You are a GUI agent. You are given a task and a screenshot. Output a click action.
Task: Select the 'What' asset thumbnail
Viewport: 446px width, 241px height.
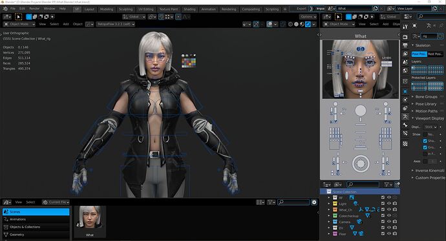pos(90,222)
